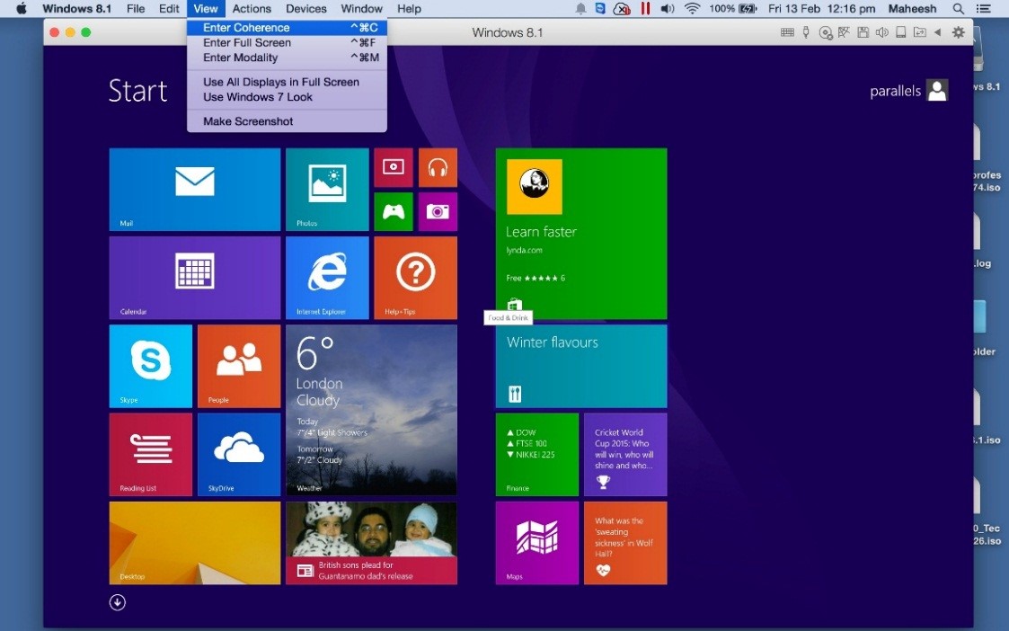The width and height of the screenshot is (1009, 631).
Task: Click the network icon in Parallels title bar
Action: 844,32
